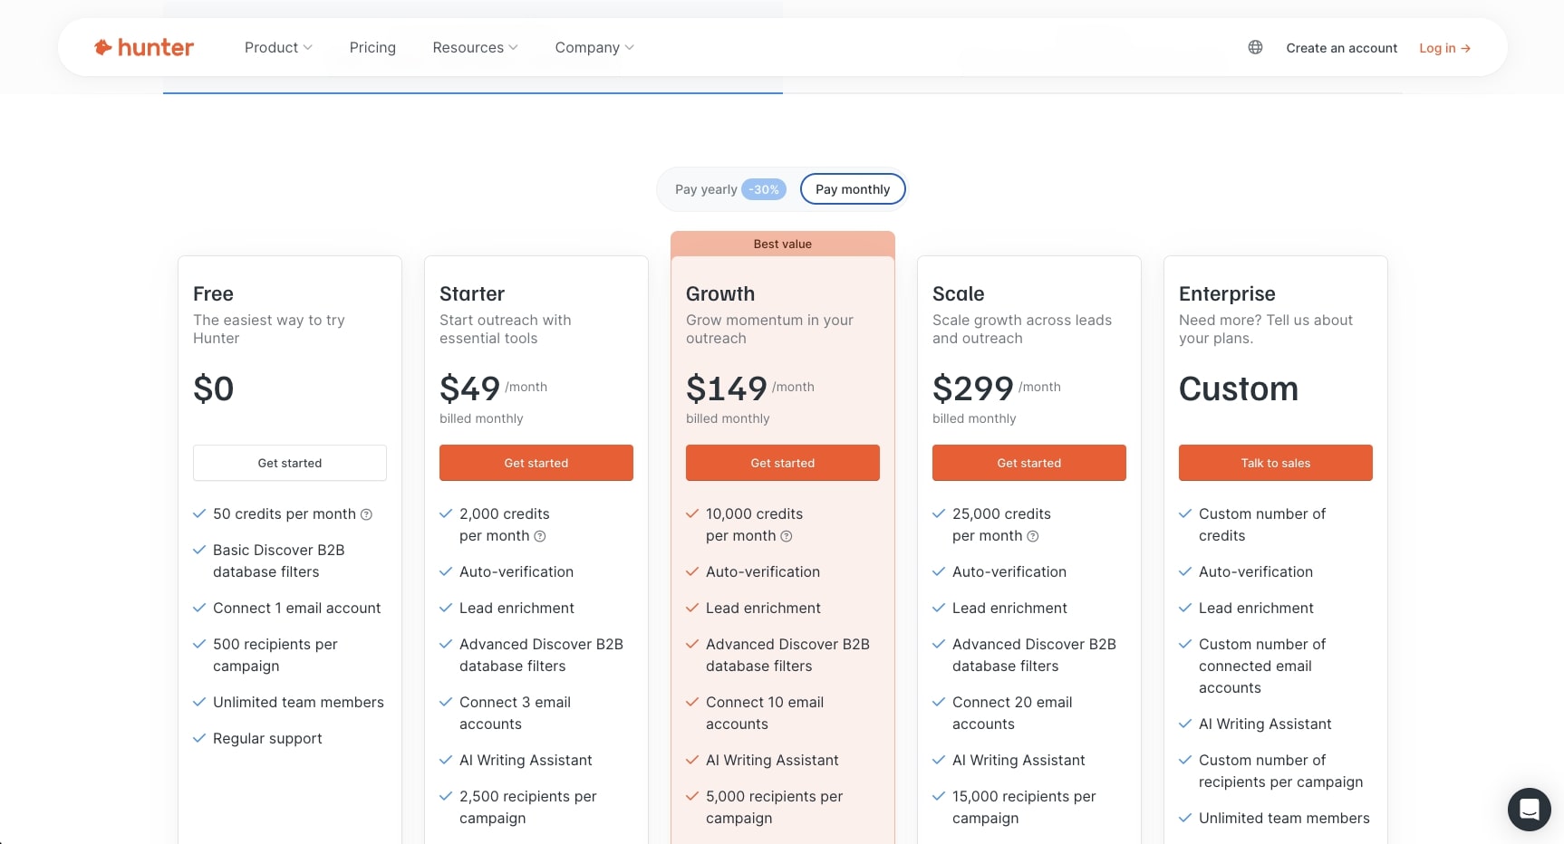Click 'Custom number of connected email accounts'

pyautogui.click(x=1262, y=666)
